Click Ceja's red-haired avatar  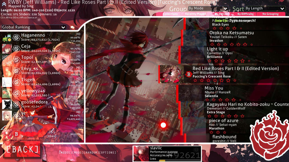click(x=7, y=48)
